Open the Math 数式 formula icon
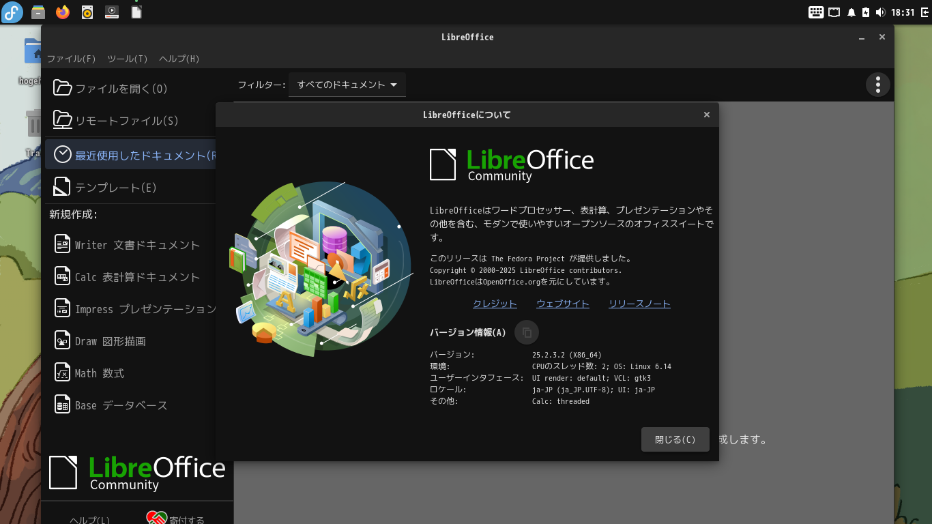Viewport: 932px width, 524px height. click(61, 373)
